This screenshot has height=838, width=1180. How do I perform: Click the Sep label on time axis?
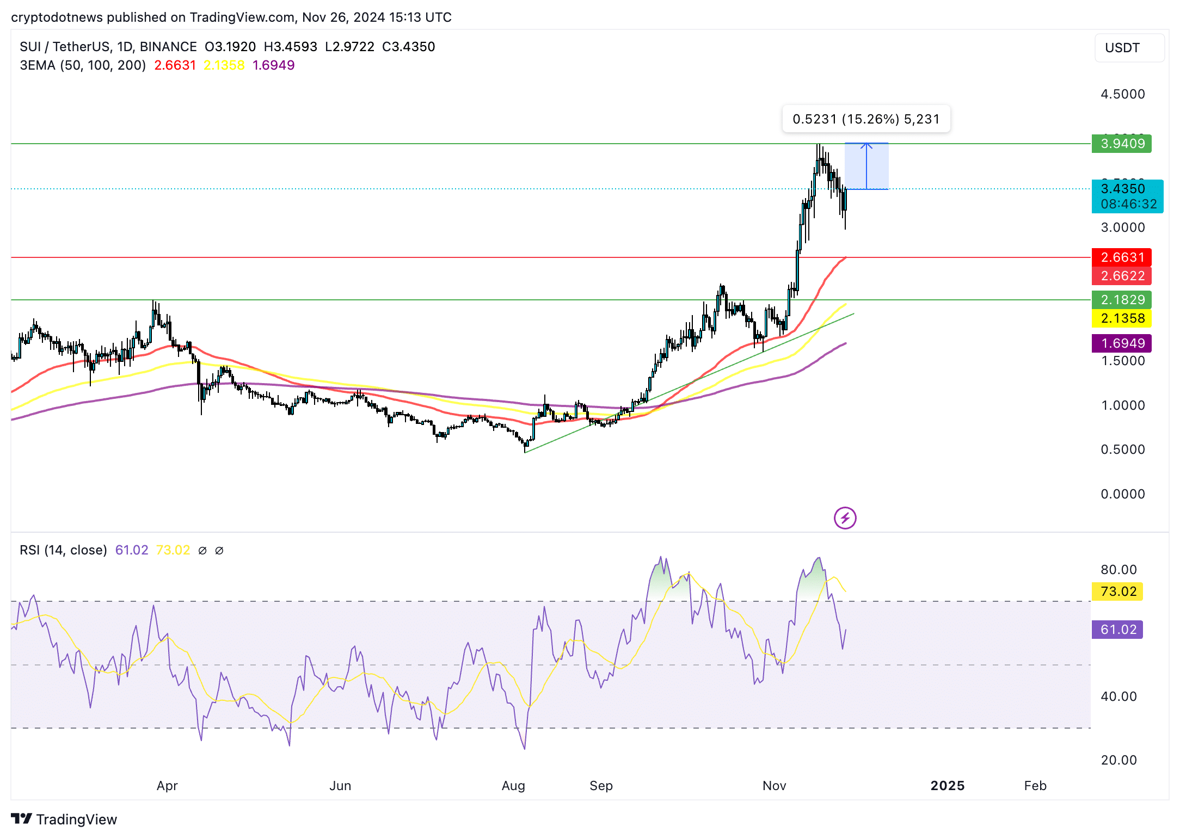click(x=601, y=786)
